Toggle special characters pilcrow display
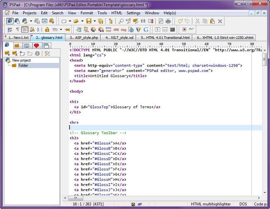 click(x=17, y=29)
